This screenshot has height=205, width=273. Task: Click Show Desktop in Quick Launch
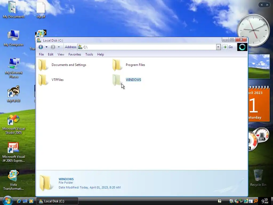[x=25, y=201]
